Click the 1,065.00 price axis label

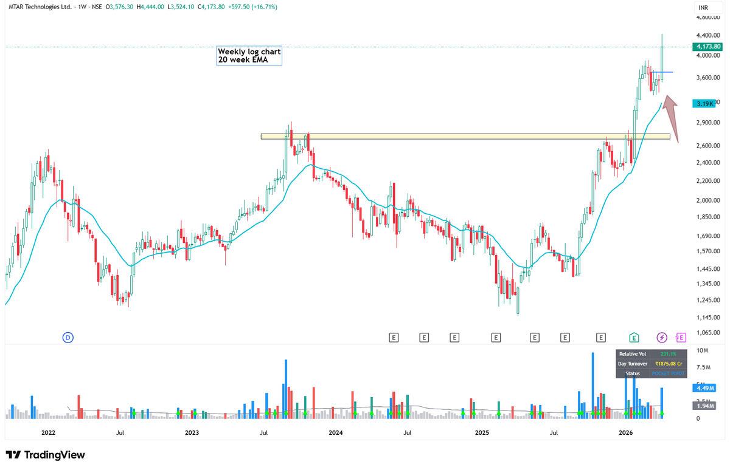click(708, 333)
